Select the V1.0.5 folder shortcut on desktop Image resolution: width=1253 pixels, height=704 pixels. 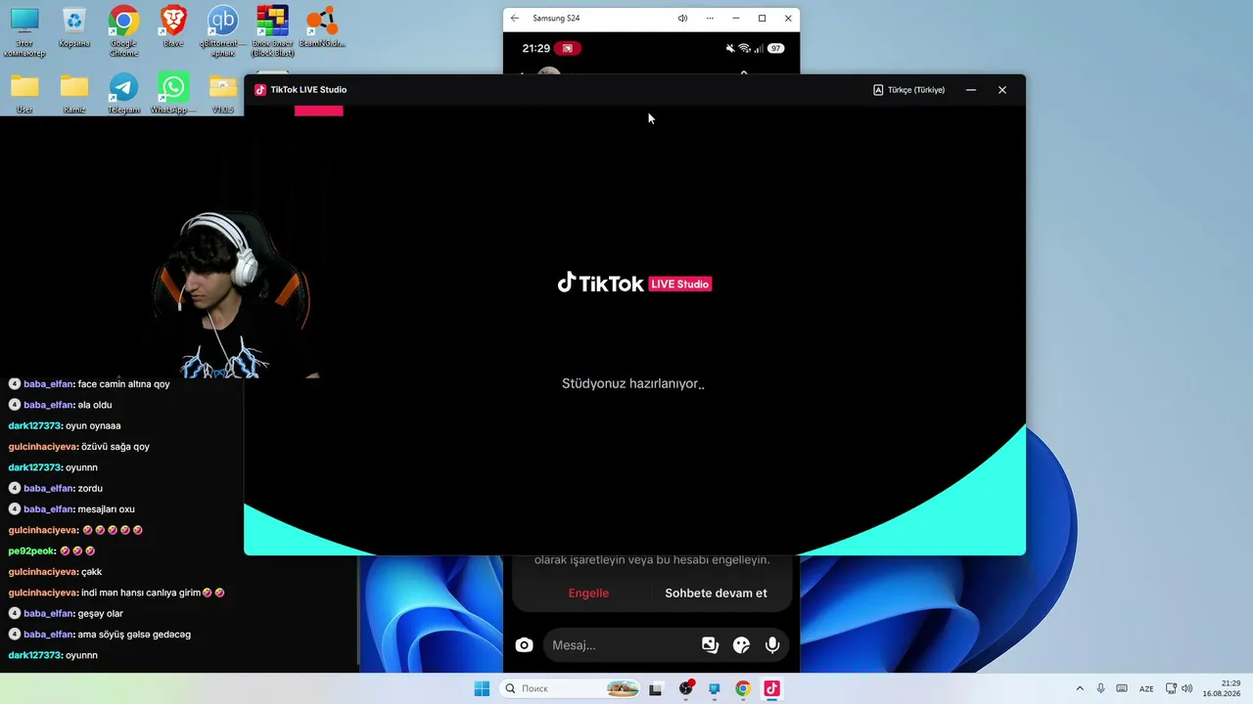(x=223, y=94)
